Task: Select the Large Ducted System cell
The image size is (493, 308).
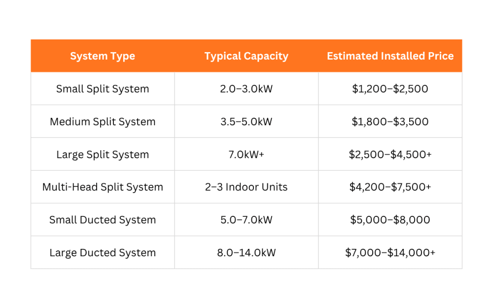Action: coord(103,252)
